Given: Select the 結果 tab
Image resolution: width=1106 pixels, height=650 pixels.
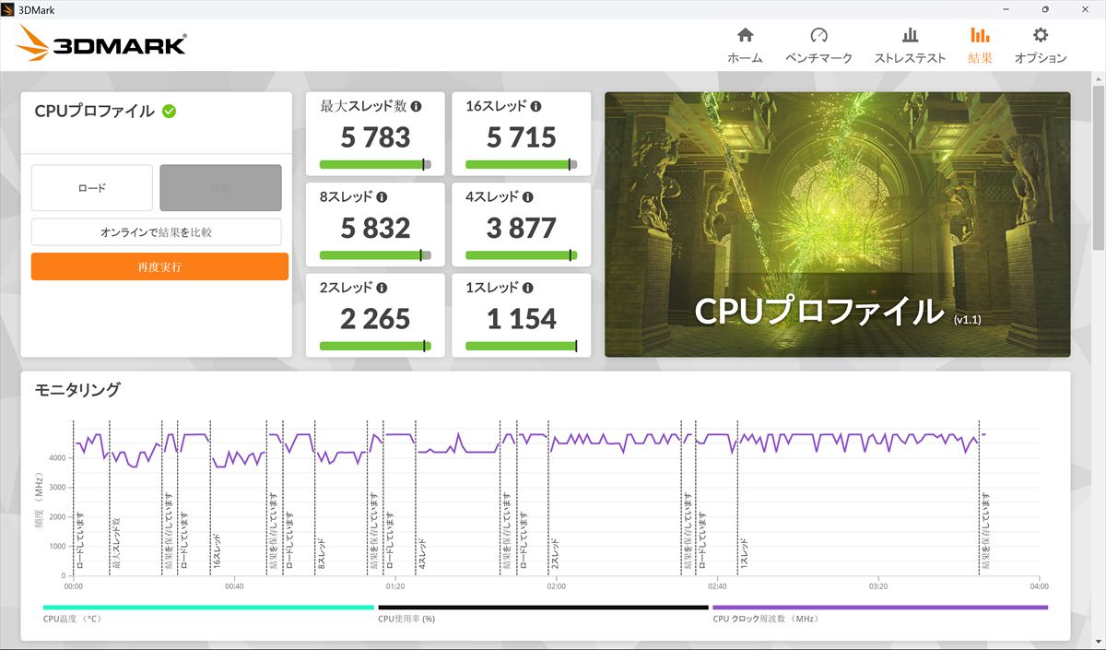Looking at the screenshot, I should [980, 45].
